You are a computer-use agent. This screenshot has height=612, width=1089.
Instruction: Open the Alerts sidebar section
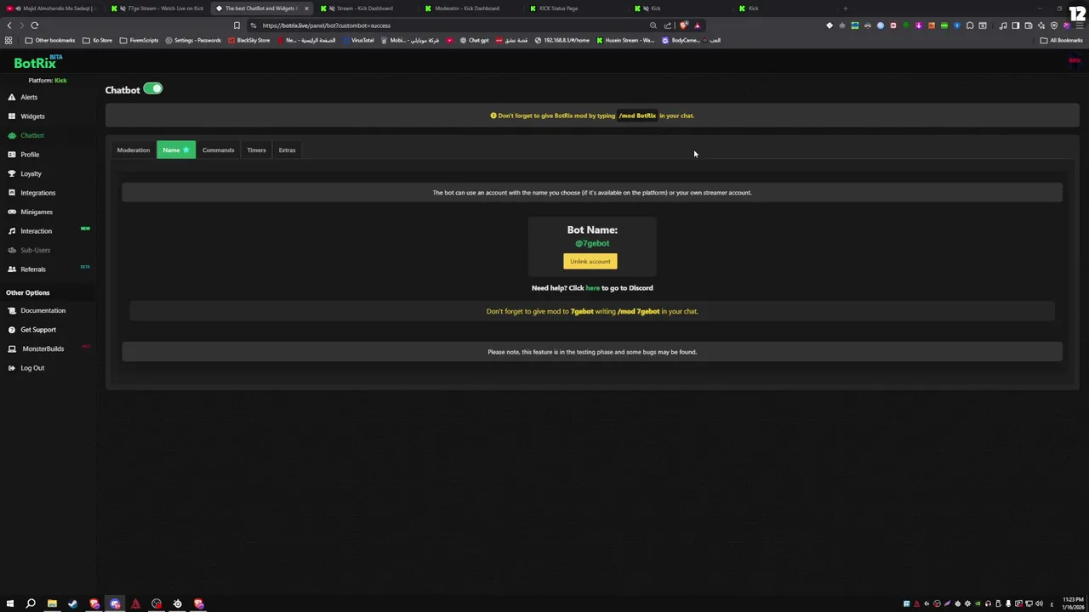point(29,97)
